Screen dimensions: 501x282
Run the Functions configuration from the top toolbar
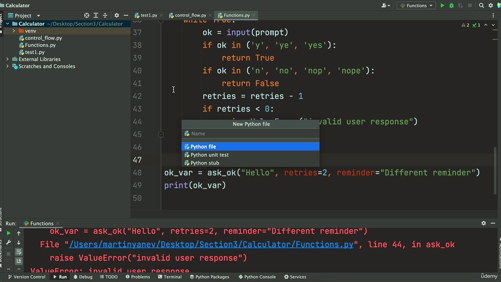click(442, 5)
